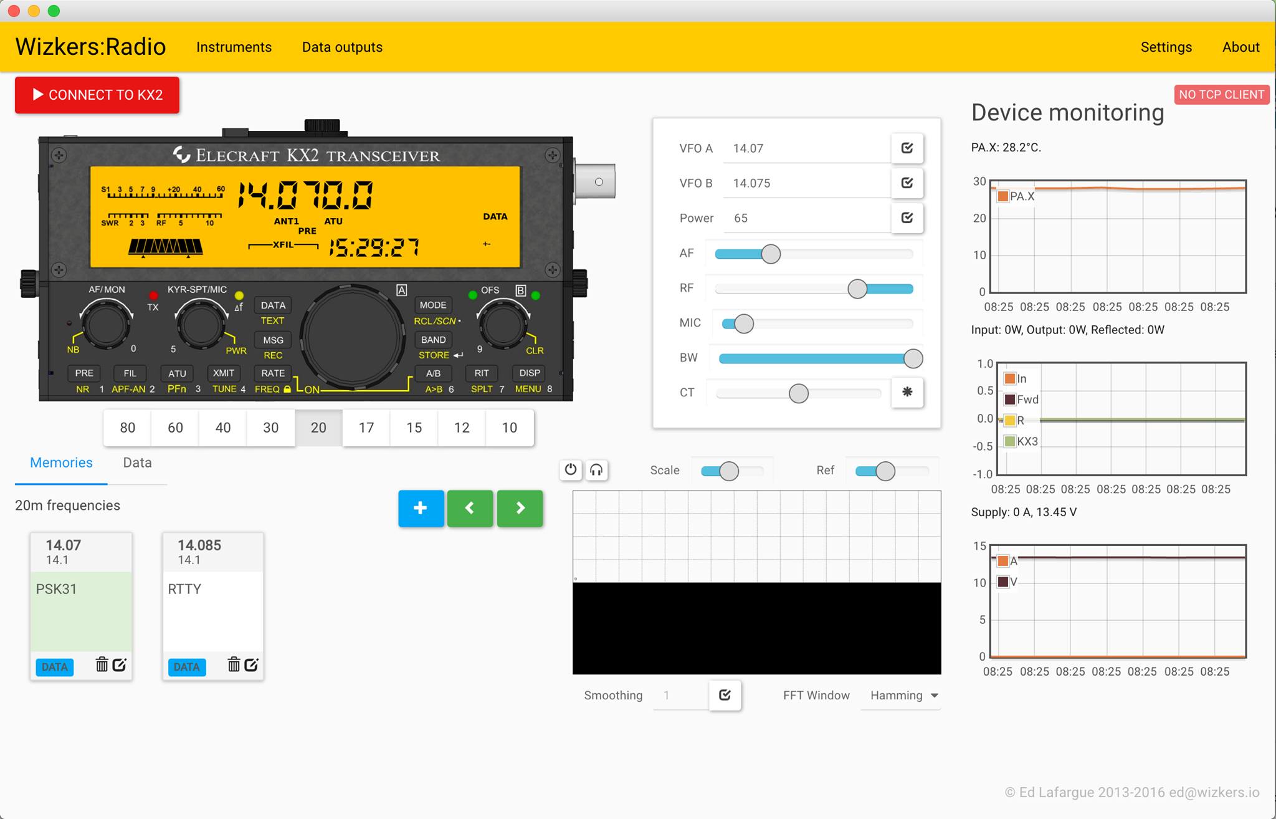Click the BW bandwidth slider handle
The image size is (1276, 819).
[913, 358]
